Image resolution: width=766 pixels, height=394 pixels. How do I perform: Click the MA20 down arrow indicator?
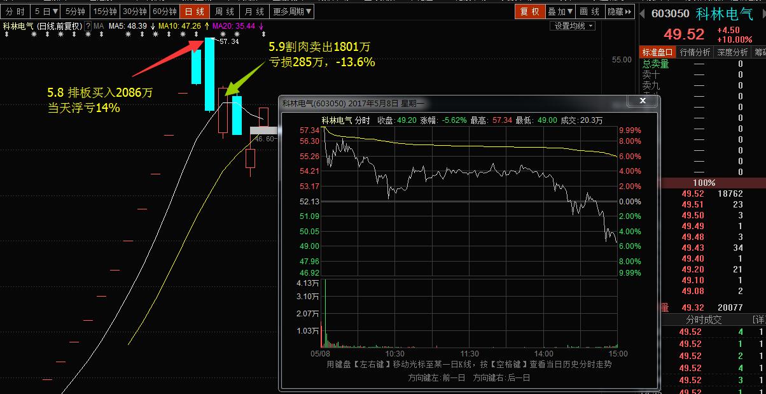[261, 26]
